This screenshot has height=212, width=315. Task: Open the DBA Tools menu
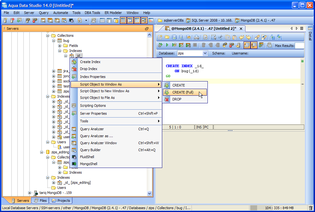[92, 13]
